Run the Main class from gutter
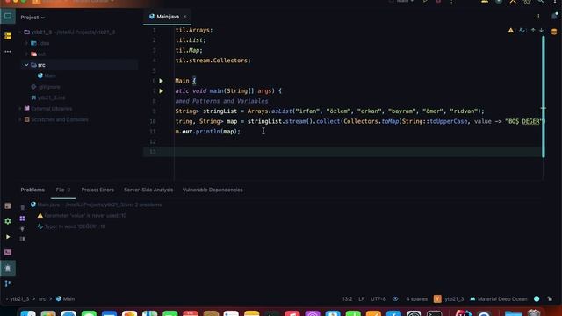The image size is (562, 316). click(x=162, y=81)
